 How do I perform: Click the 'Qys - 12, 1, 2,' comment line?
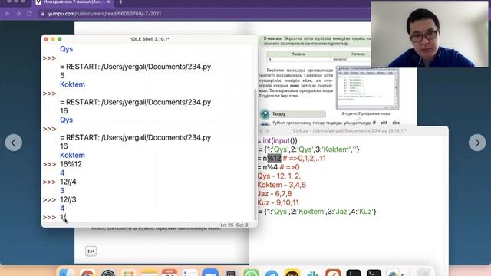coord(279,176)
